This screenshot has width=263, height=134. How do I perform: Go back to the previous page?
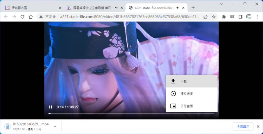tap(6, 17)
